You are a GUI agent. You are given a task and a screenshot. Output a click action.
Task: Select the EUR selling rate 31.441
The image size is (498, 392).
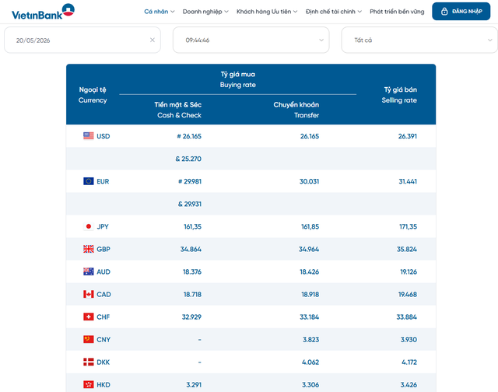pos(408,181)
